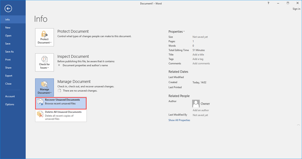Click the There are no unsaved changes text
Screen dimensions: 302x159
(80, 91)
